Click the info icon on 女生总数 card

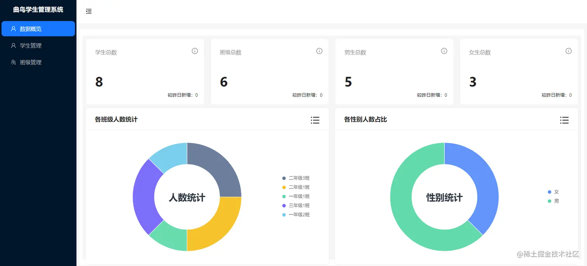pos(569,51)
